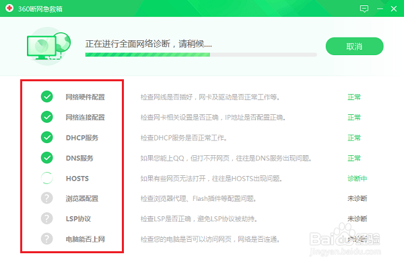Screen dimensions: 404x266
Task: Click question mark icon beside LSP协议
Action: [x=47, y=218]
